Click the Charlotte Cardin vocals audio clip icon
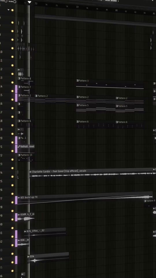156x278 pixels. (31, 172)
